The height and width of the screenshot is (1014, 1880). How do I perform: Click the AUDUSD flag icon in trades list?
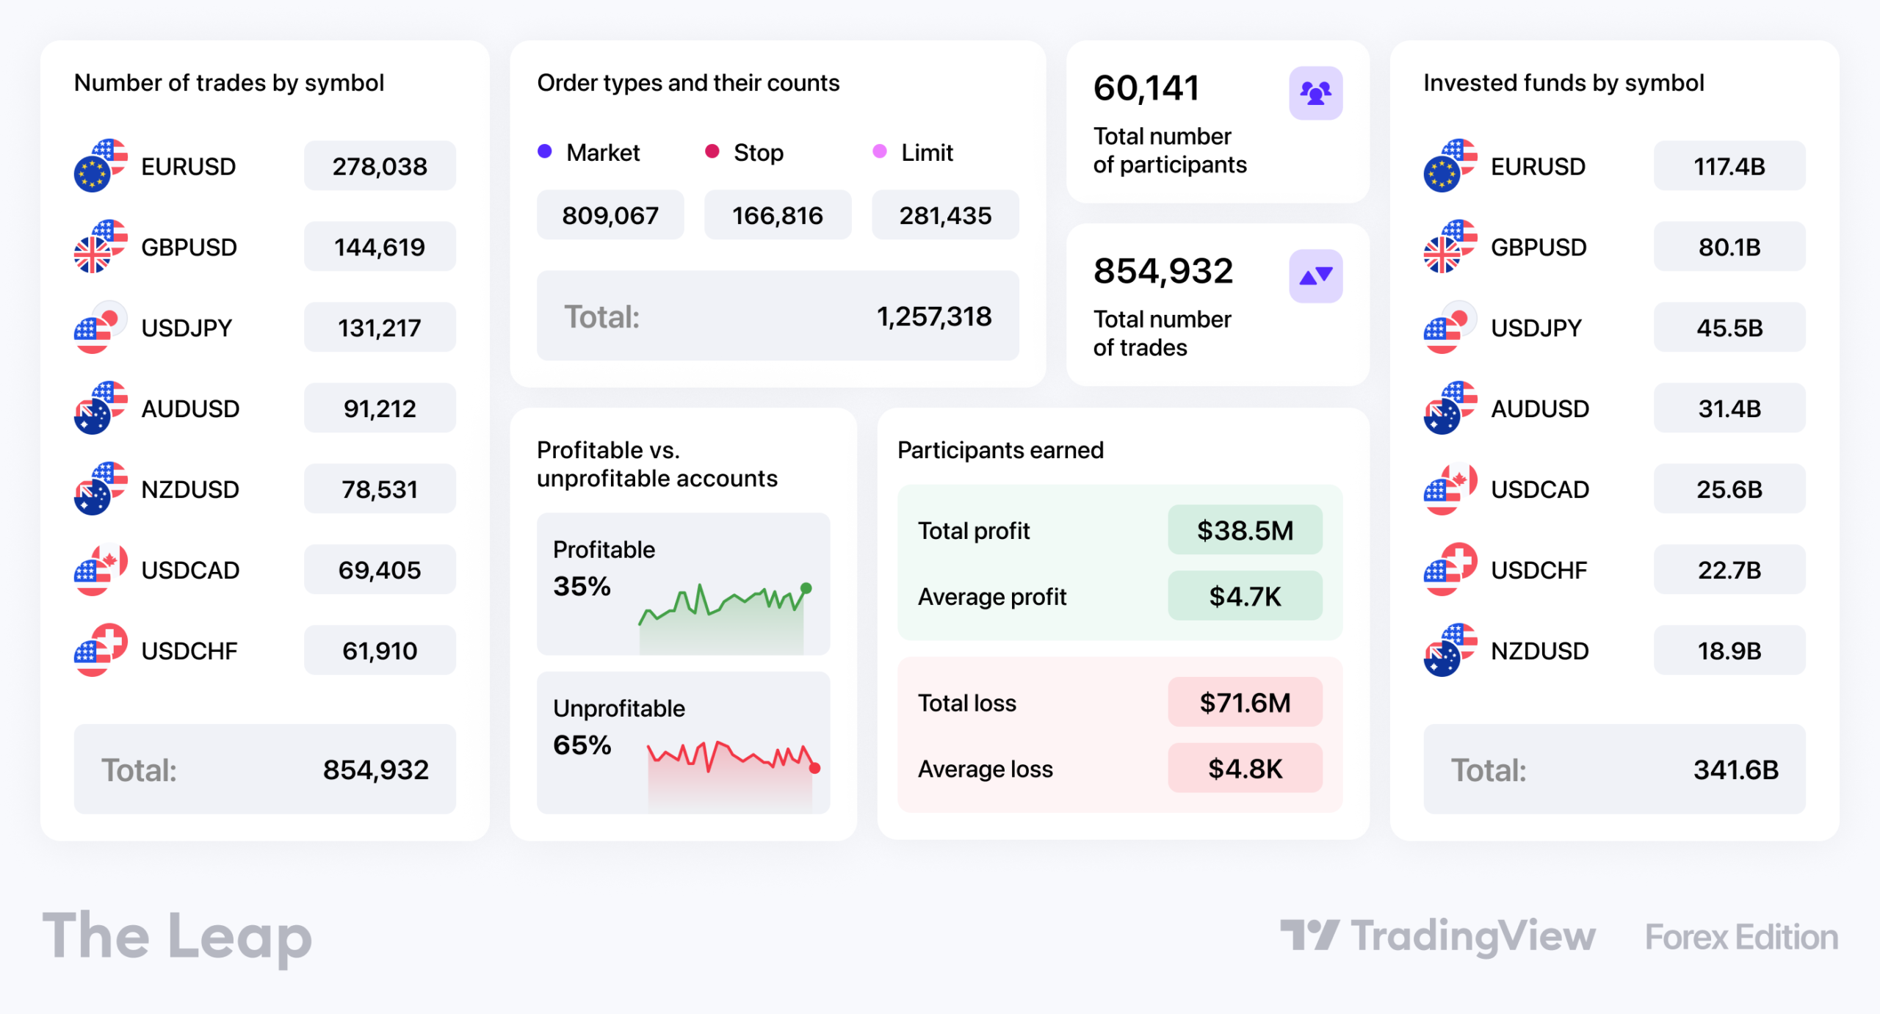point(101,408)
